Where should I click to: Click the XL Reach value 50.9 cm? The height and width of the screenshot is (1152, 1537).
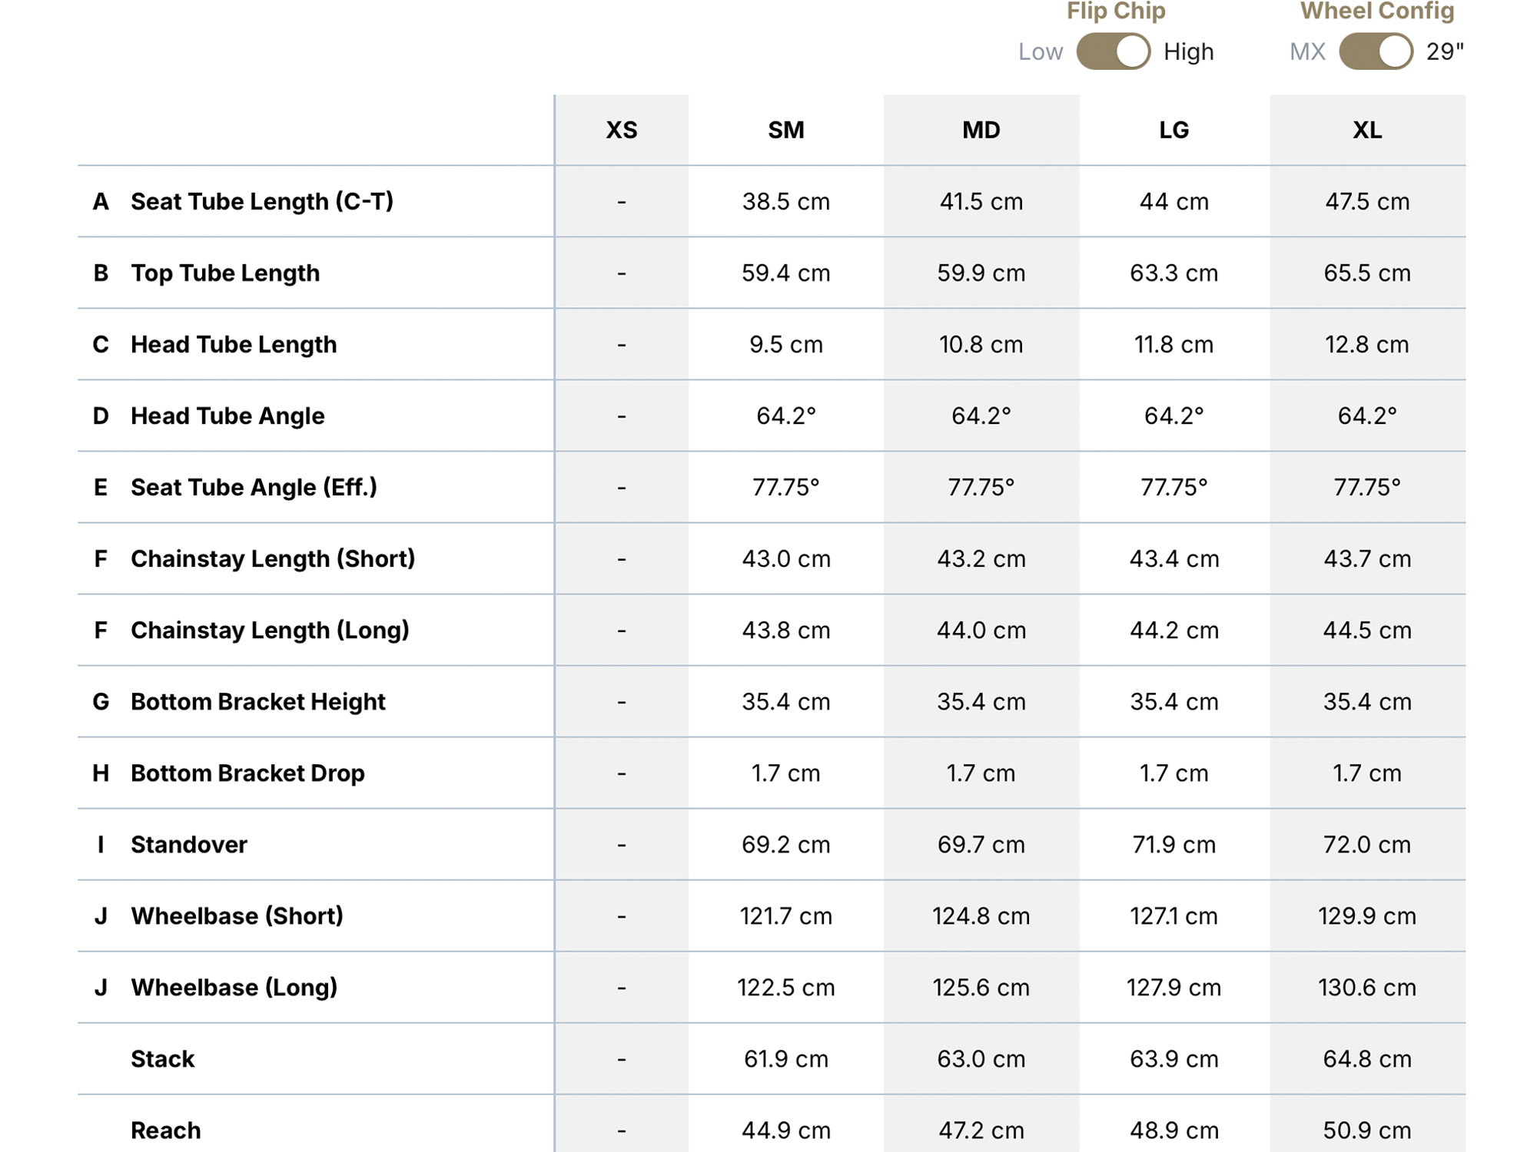tap(1367, 1130)
